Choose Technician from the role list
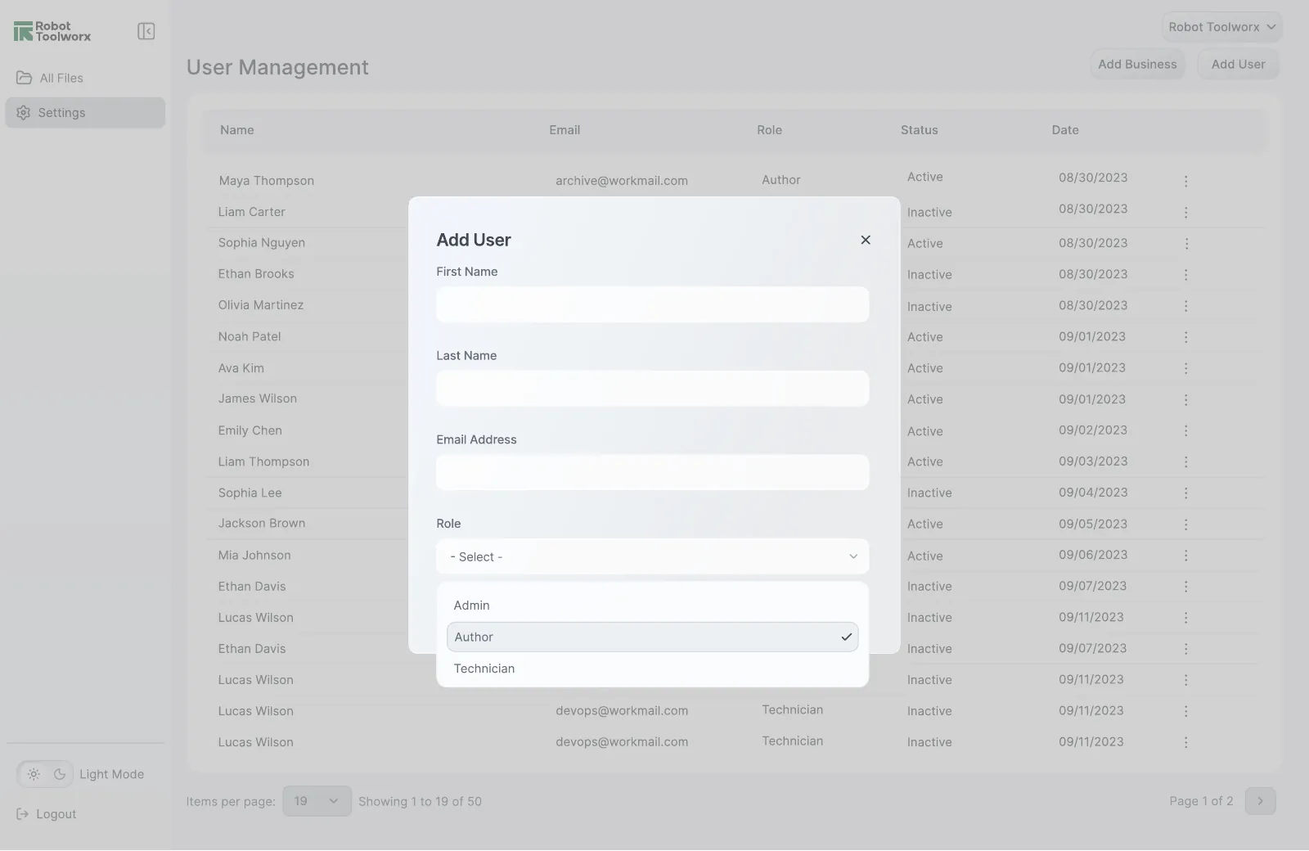 tap(652, 669)
